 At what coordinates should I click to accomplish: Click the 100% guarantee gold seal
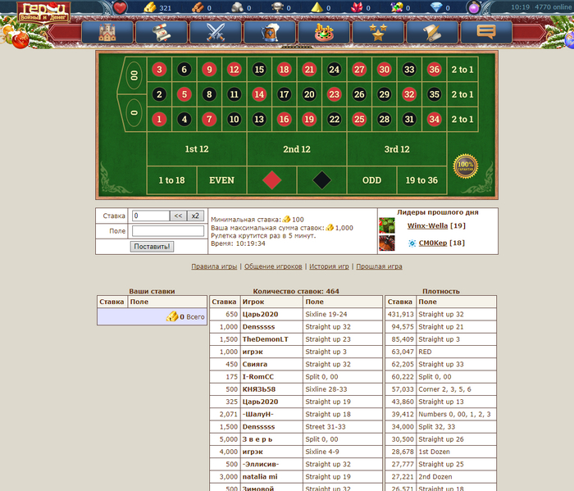(465, 166)
